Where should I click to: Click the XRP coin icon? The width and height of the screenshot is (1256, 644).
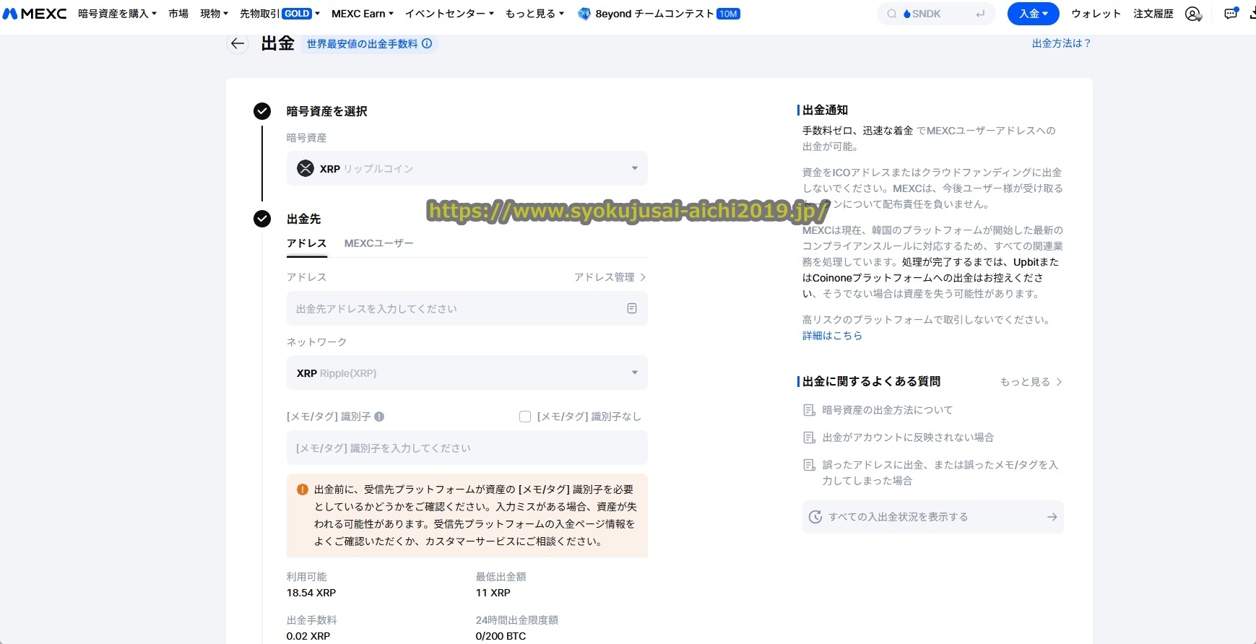pyautogui.click(x=306, y=168)
